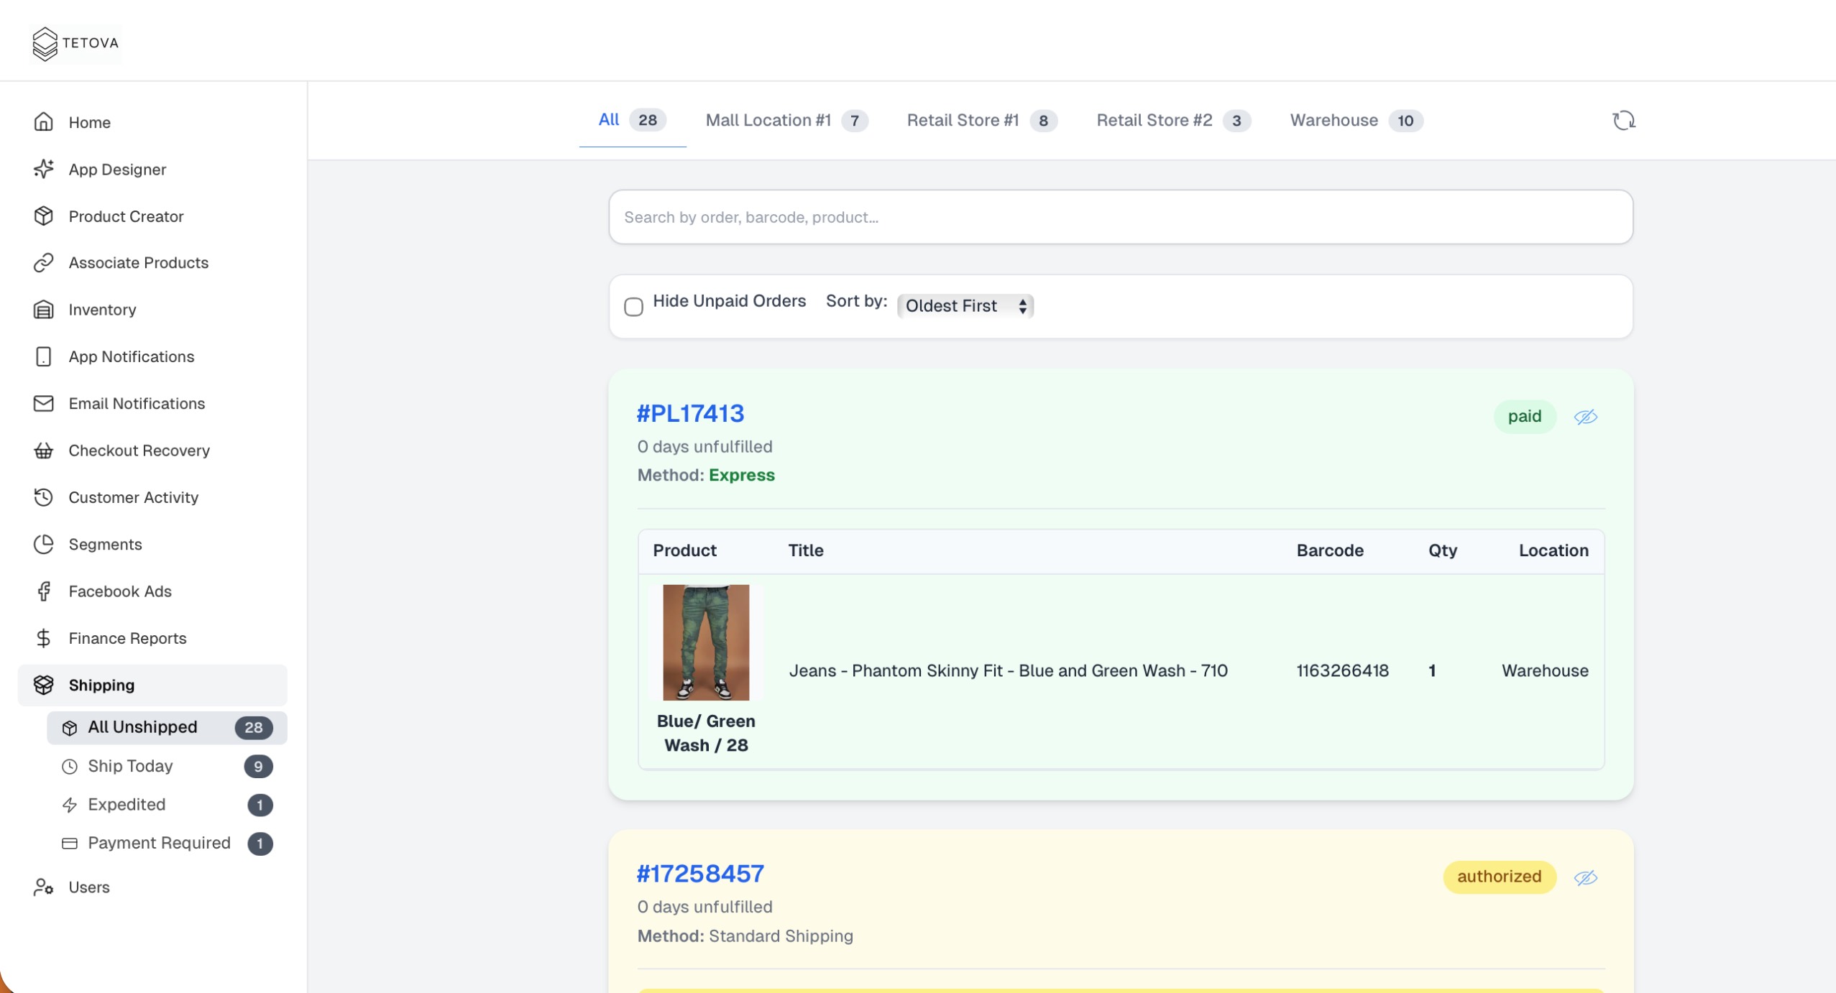Open Associate Products link icon
The width and height of the screenshot is (1836, 993).
[x=44, y=262]
